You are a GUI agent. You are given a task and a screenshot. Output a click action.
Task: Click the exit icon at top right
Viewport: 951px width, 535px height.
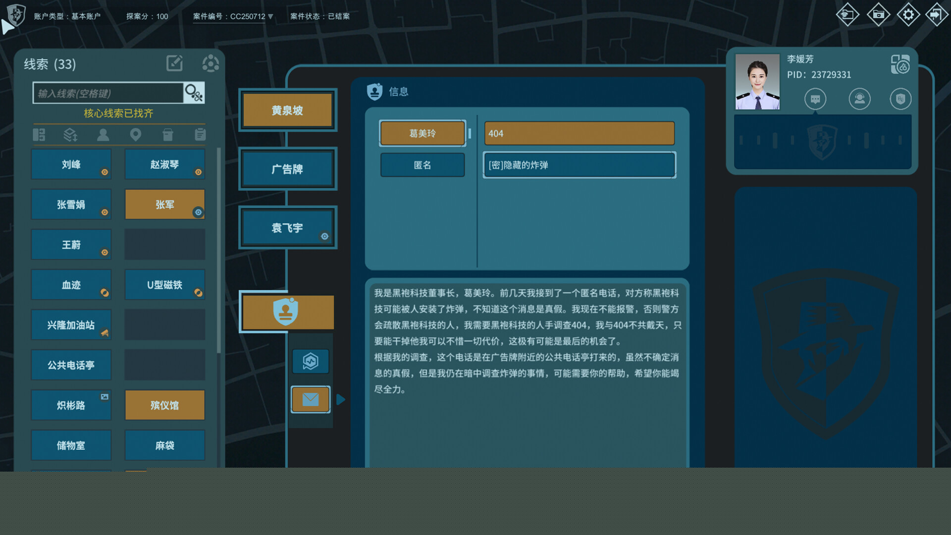[x=936, y=15]
